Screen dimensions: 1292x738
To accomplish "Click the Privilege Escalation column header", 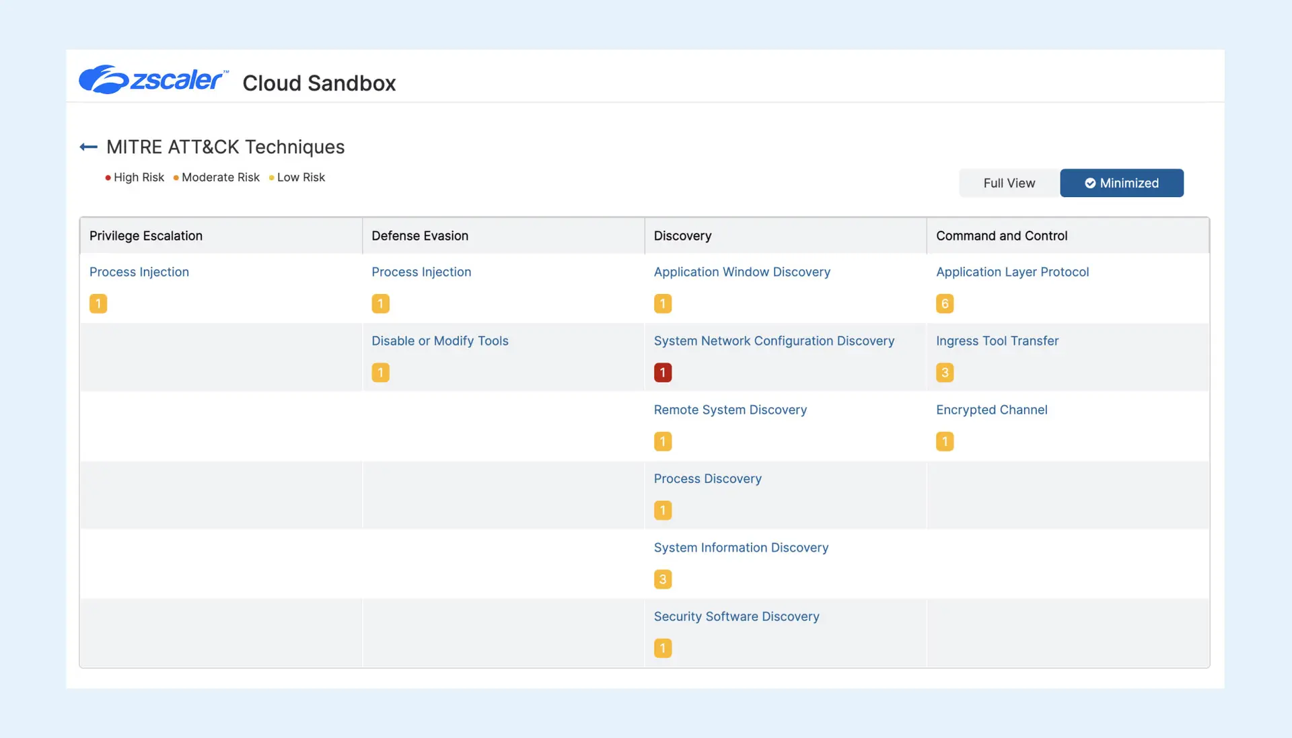I will pos(221,235).
